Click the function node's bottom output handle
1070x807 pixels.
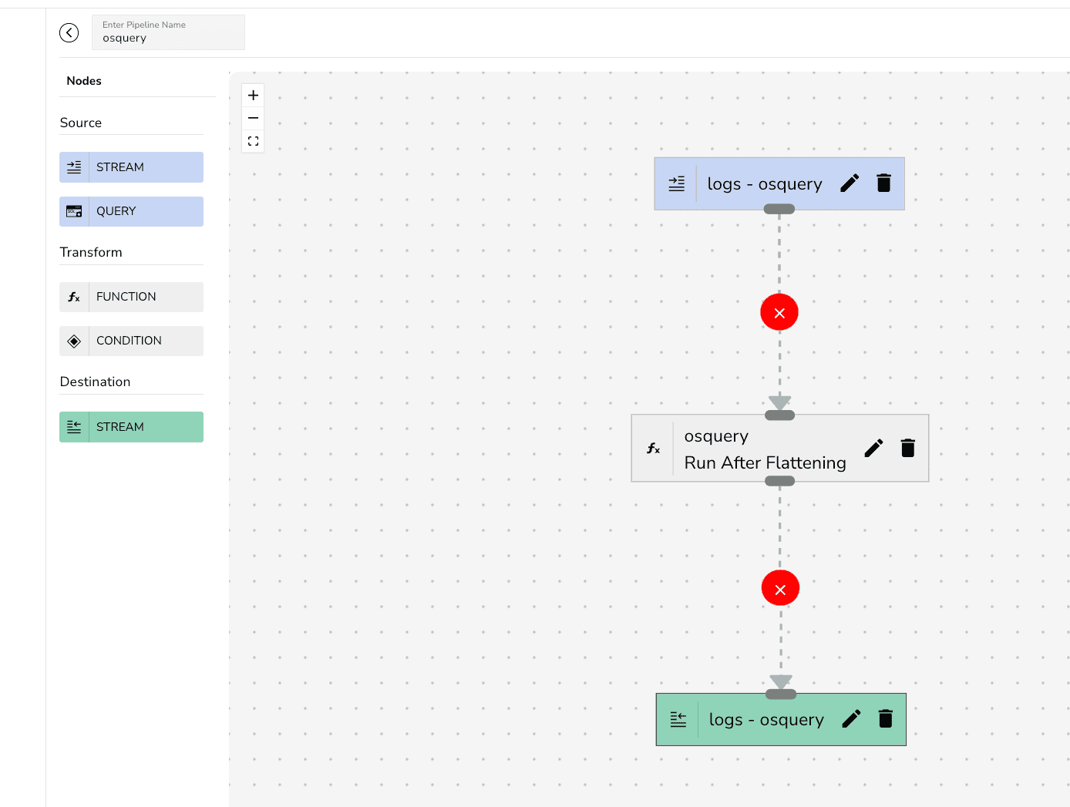coord(779,481)
